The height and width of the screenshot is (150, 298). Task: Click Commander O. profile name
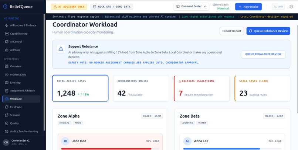click(21, 141)
